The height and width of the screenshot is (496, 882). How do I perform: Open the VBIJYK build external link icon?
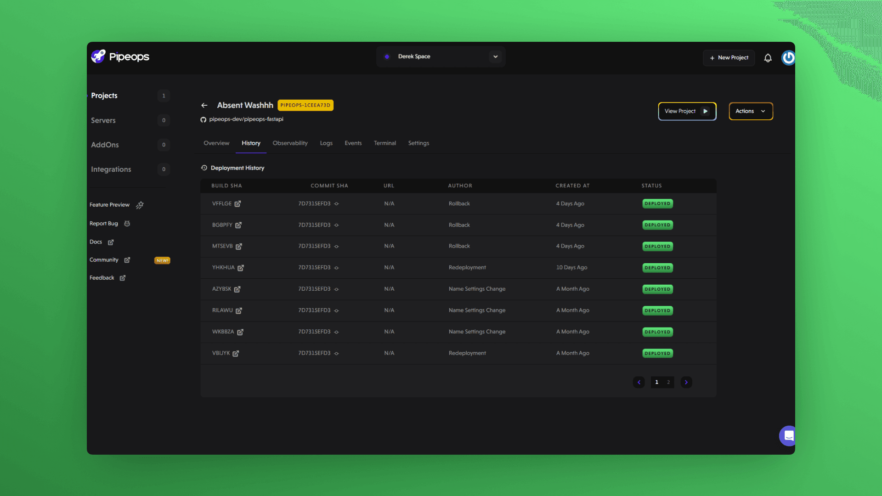click(x=236, y=354)
